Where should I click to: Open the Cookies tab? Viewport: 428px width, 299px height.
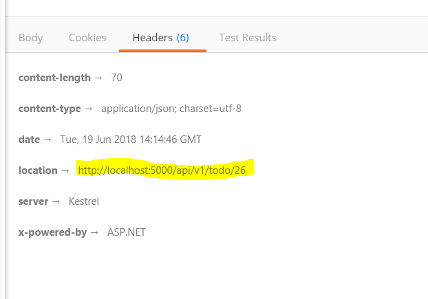(x=87, y=38)
